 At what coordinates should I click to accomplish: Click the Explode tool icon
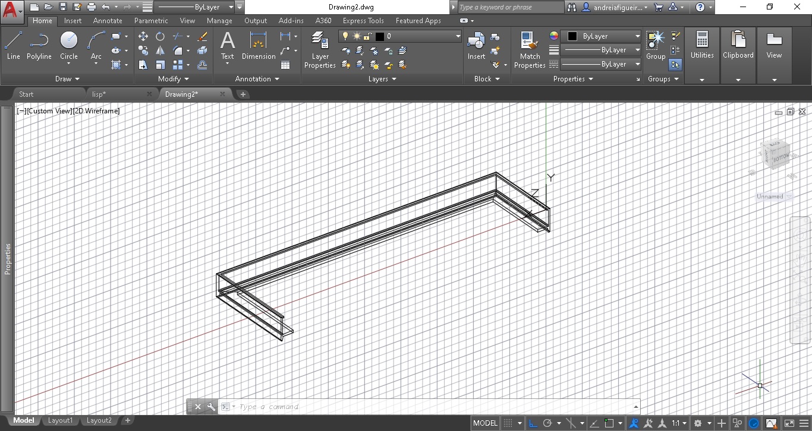tap(202, 50)
